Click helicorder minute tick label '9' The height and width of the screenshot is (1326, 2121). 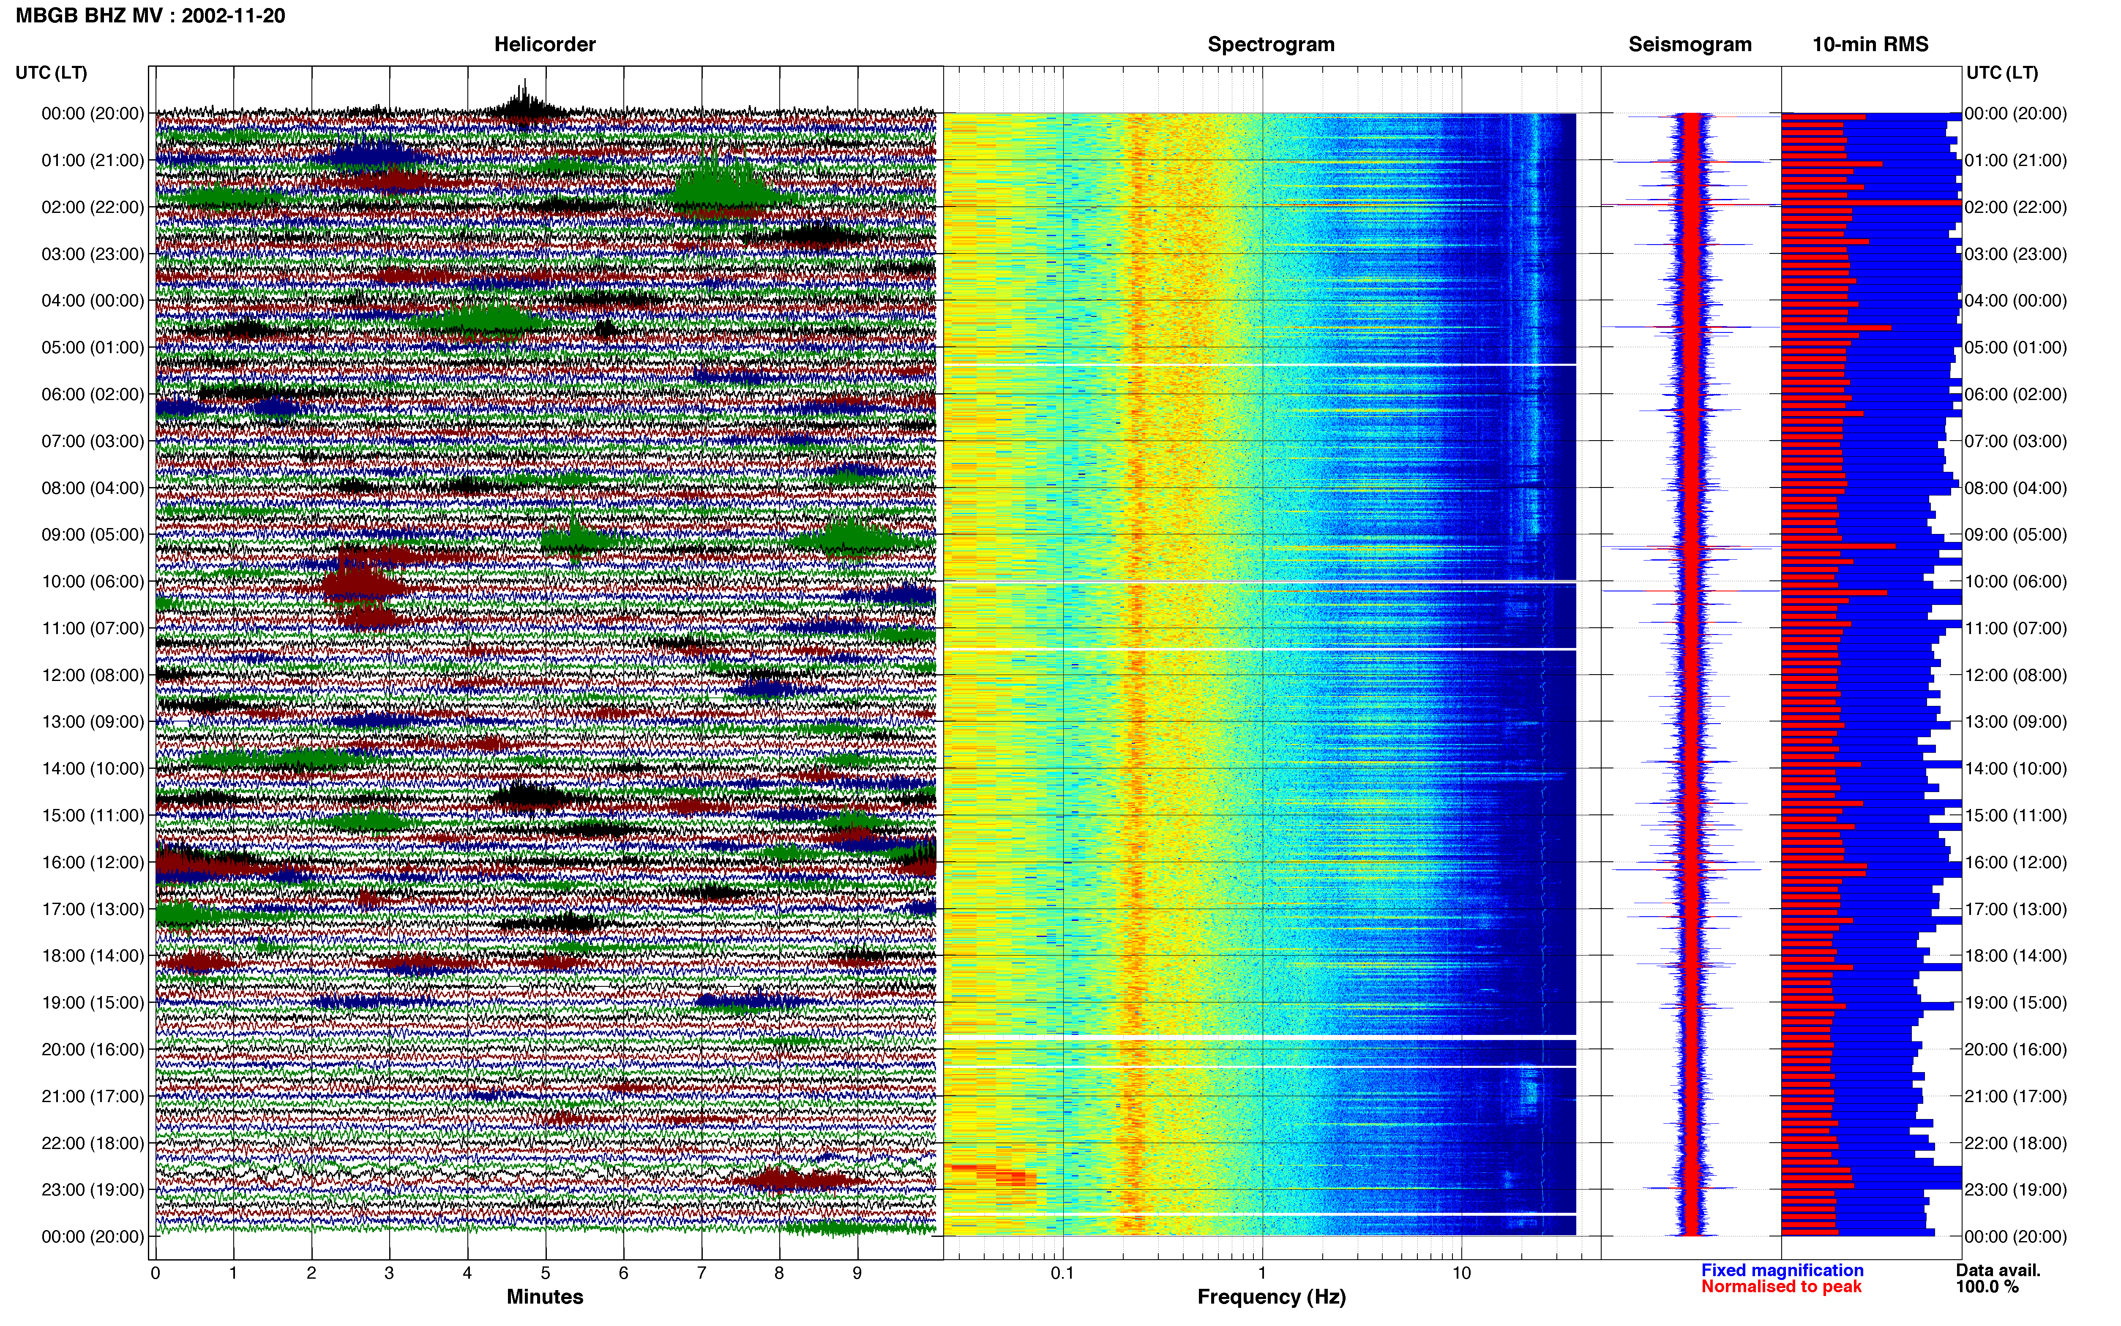coord(857,1273)
